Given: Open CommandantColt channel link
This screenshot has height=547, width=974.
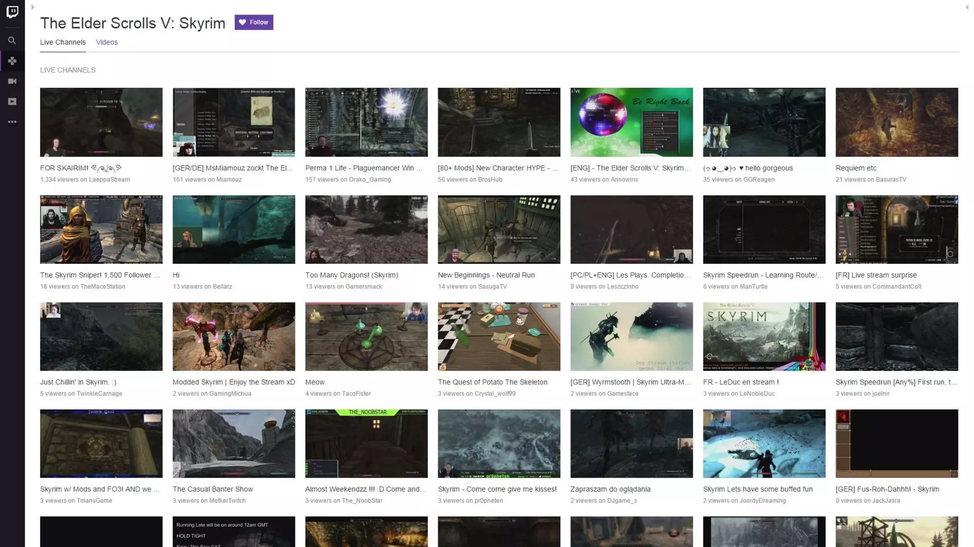Looking at the screenshot, I should pos(896,286).
